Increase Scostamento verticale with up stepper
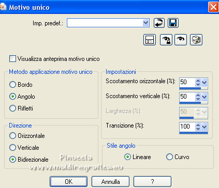The height and width of the screenshot is (188, 219). pyautogui.click(x=198, y=95)
